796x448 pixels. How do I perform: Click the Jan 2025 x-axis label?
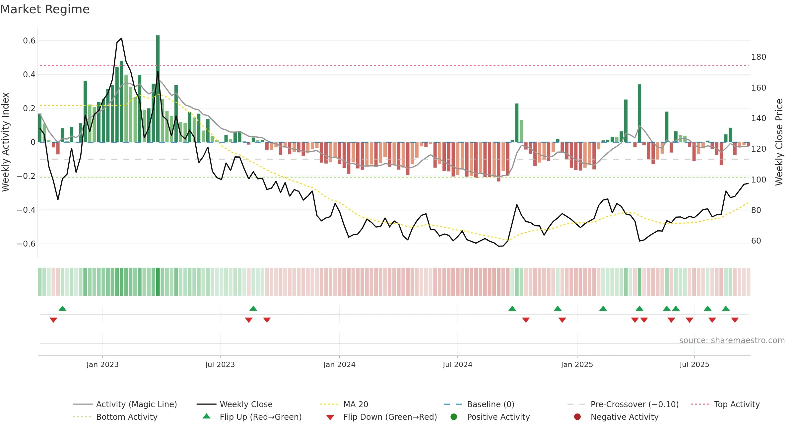tap(577, 364)
